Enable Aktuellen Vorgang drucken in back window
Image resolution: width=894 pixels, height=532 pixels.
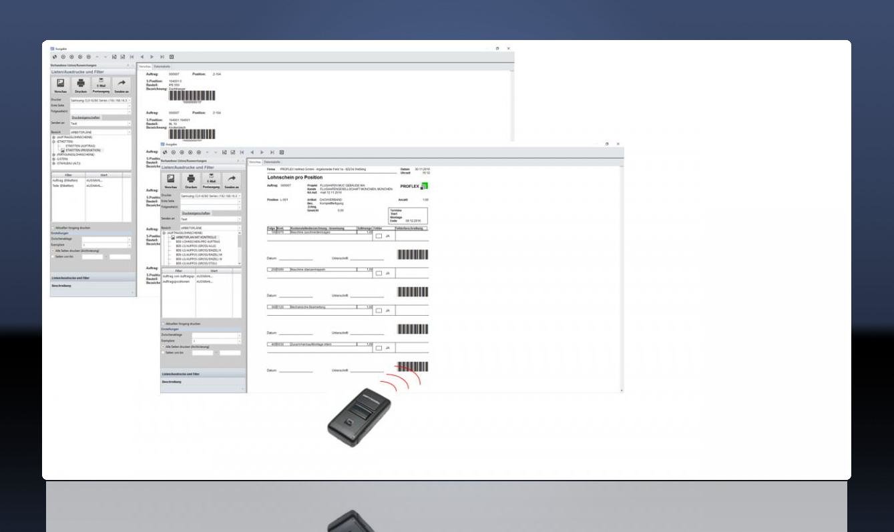click(53, 228)
